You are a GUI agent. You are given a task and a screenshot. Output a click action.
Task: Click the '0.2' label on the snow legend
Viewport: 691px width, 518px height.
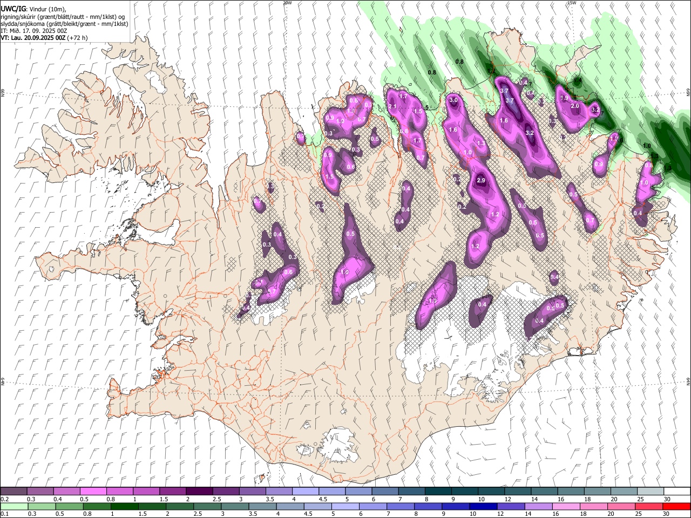coord(5,499)
